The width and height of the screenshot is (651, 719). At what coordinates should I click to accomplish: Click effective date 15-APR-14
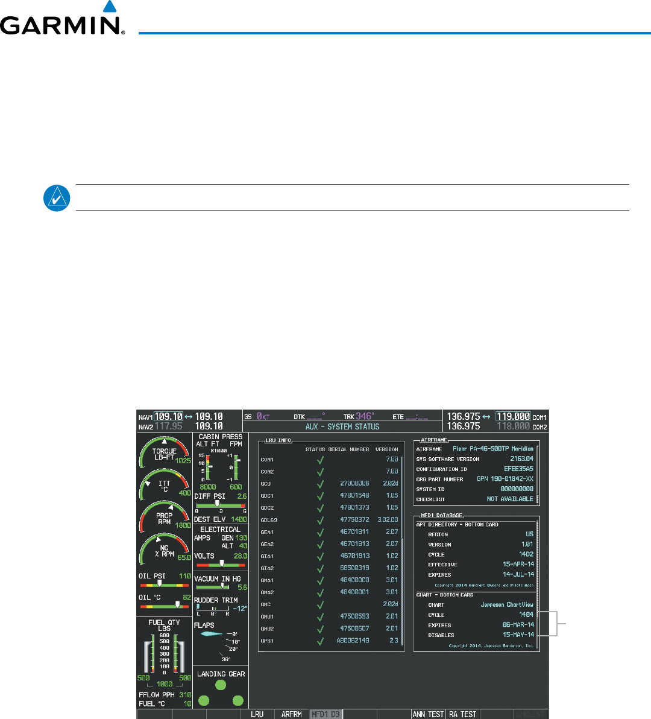(518, 565)
